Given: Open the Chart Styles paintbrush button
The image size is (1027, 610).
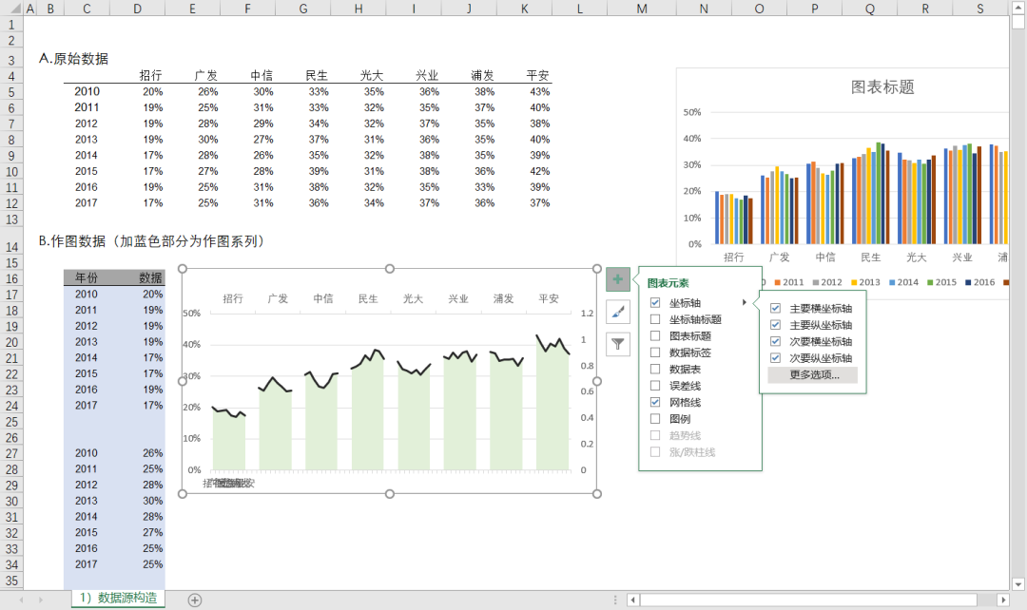Looking at the screenshot, I should (618, 313).
